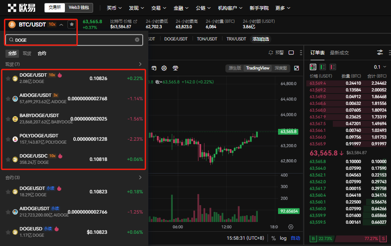Open order book settings sliders icon
The image size is (391, 246).
[380, 53]
